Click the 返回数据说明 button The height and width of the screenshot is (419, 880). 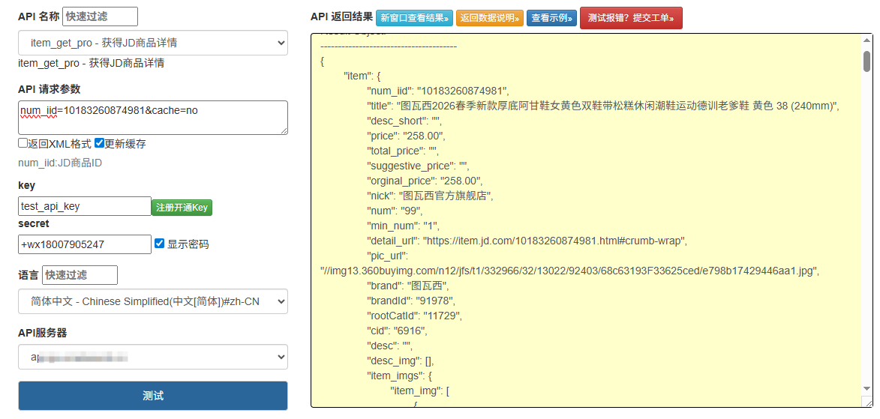tap(490, 18)
